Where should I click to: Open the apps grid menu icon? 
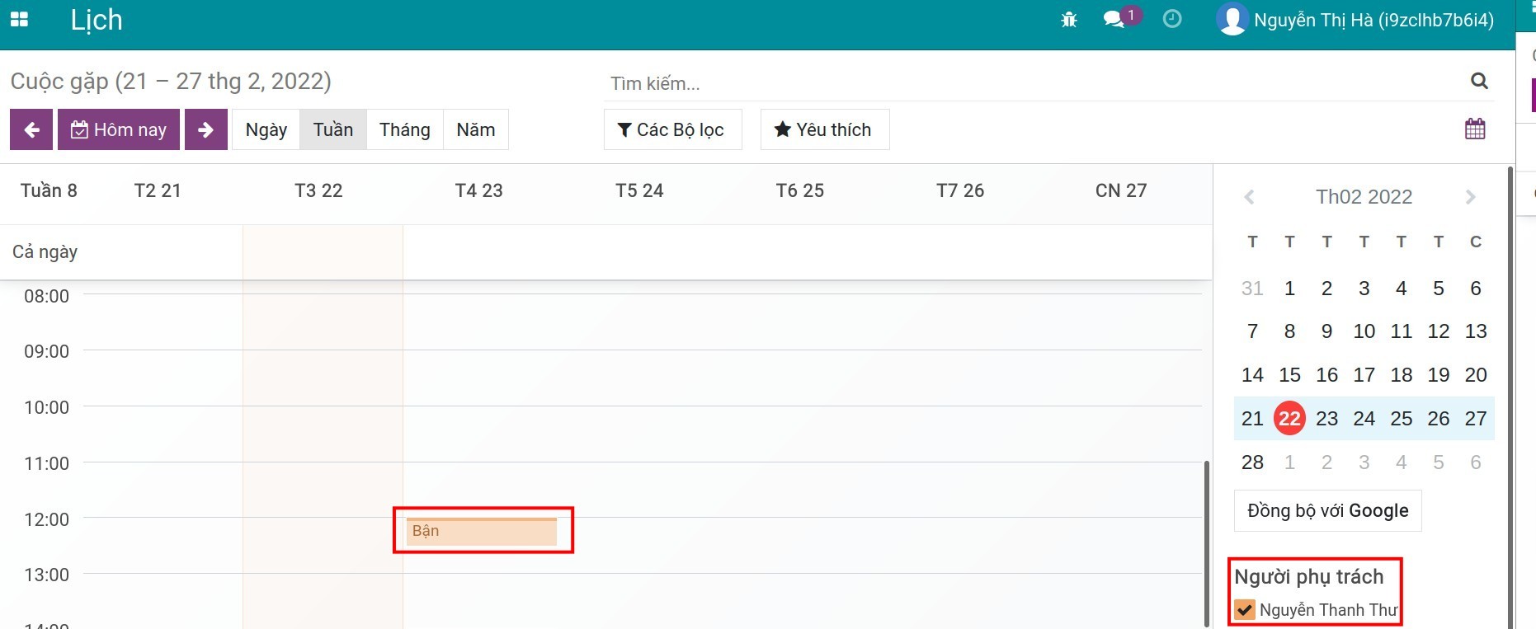(x=19, y=19)
